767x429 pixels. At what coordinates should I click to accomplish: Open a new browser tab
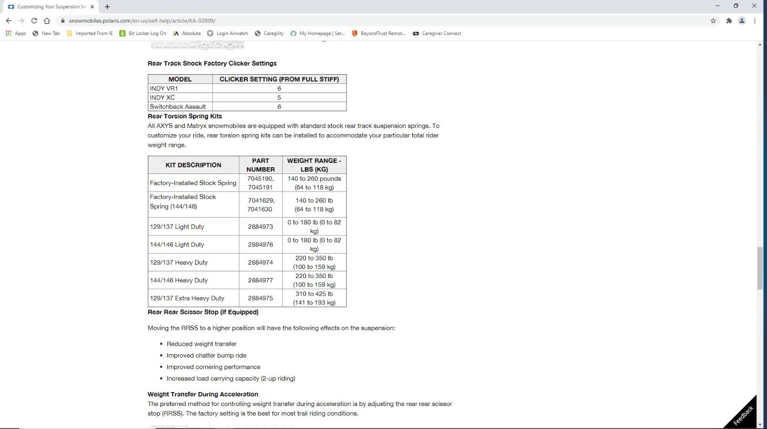click(x=107, y=7)
